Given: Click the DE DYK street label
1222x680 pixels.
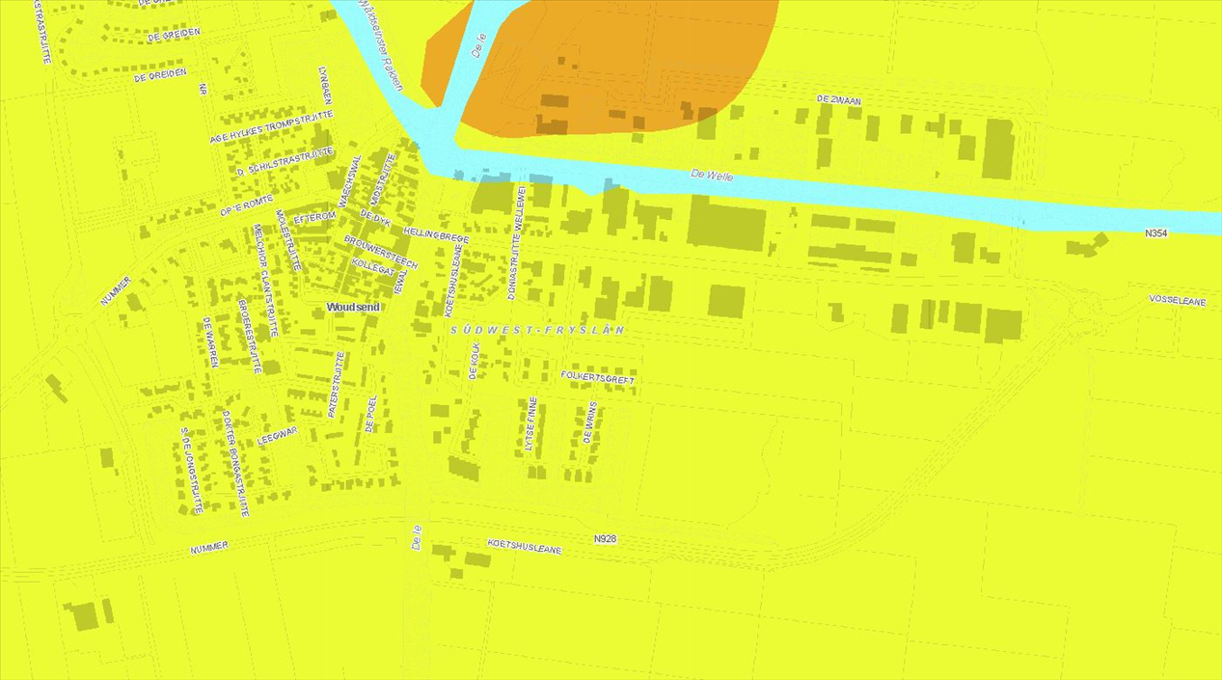Looking at the screenshot, I should point(375,217).
